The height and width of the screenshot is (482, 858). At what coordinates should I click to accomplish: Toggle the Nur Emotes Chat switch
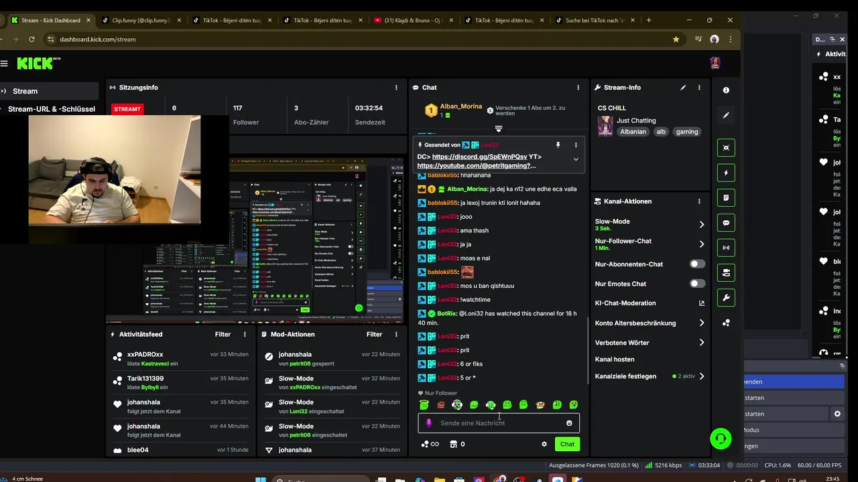[697, 284]
